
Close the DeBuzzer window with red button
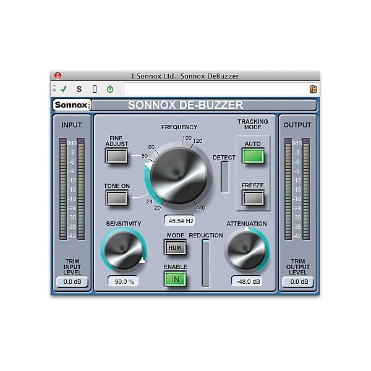58,75
